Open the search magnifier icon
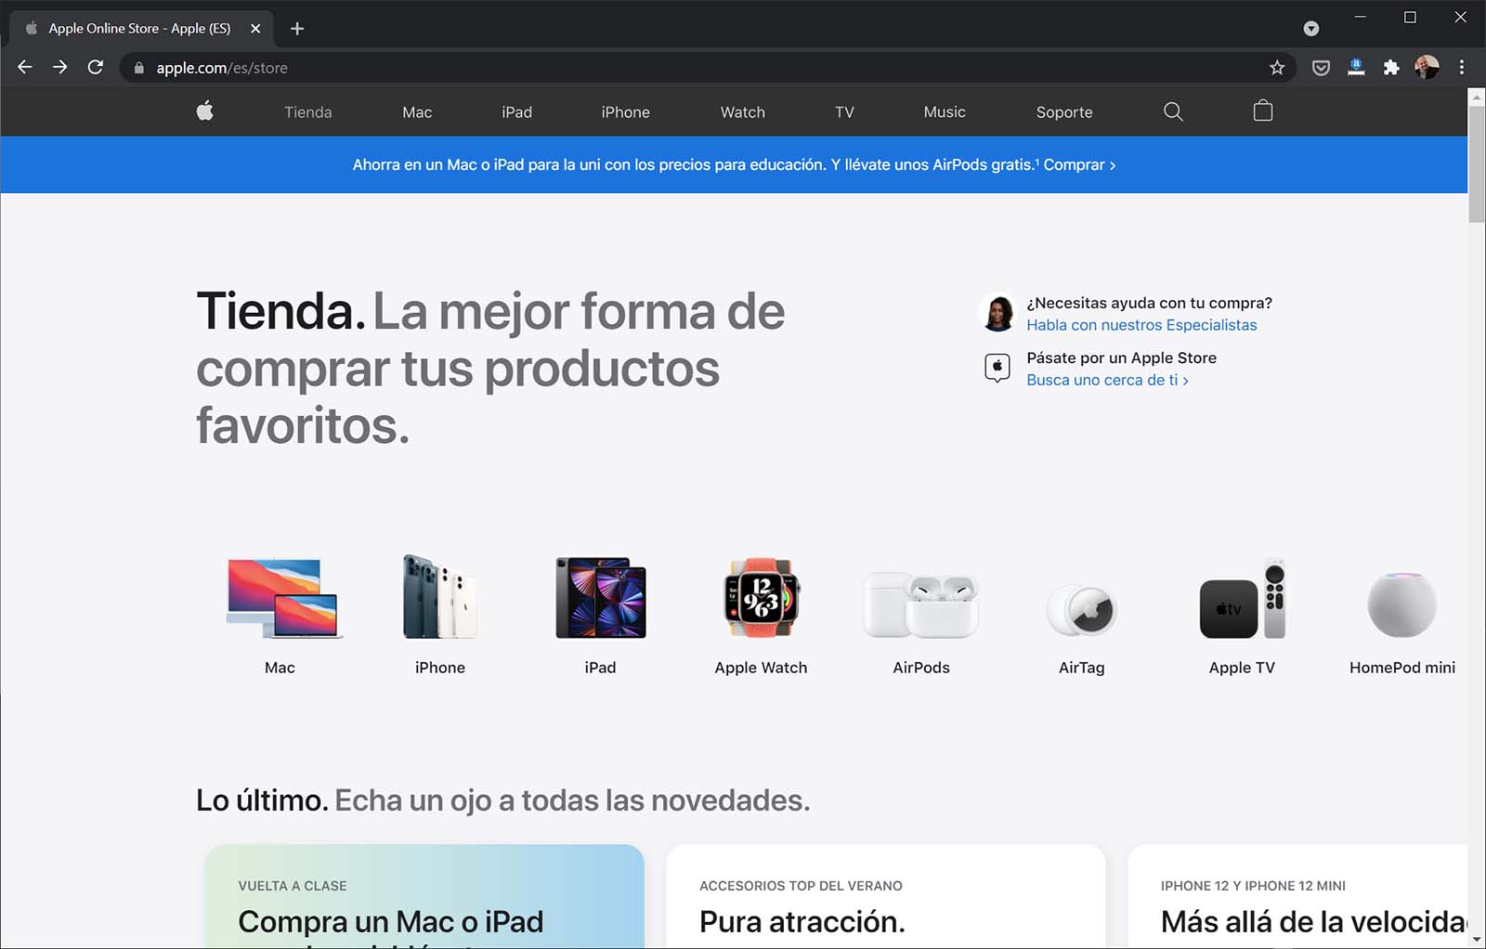The width and height of the screenshot is (1486, 949). click(x=1173, y=111)
